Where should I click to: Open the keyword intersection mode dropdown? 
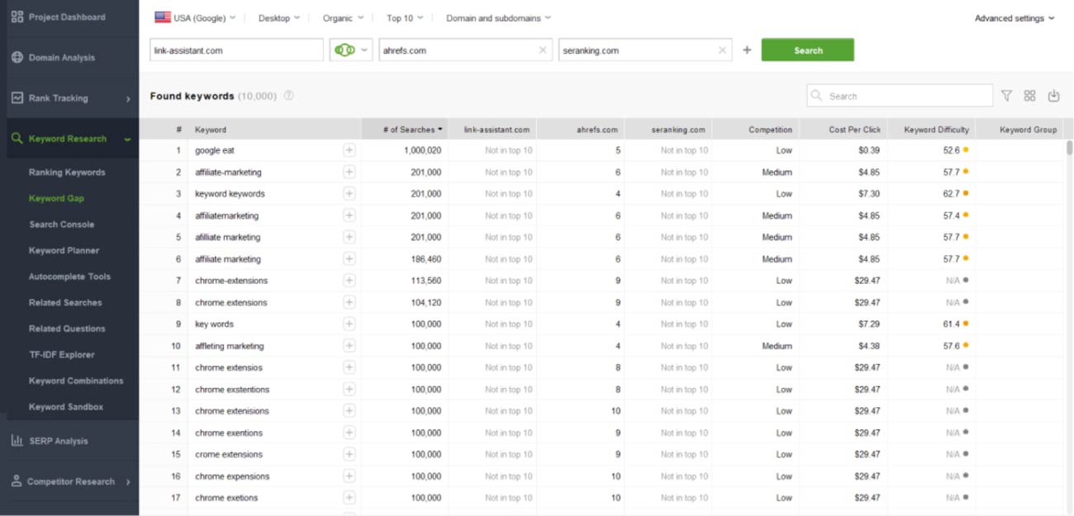(351, 50)
